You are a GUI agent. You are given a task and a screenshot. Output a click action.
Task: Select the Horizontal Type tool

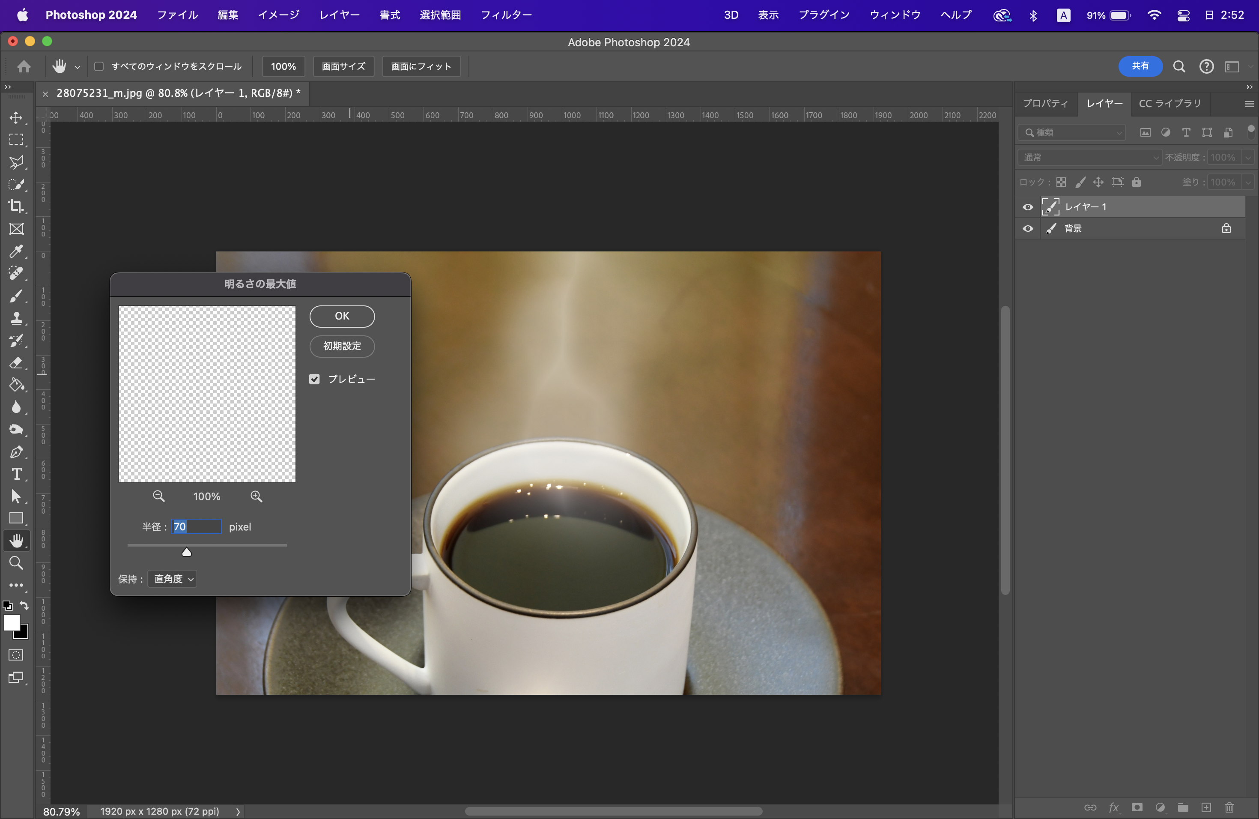(16, 474)
